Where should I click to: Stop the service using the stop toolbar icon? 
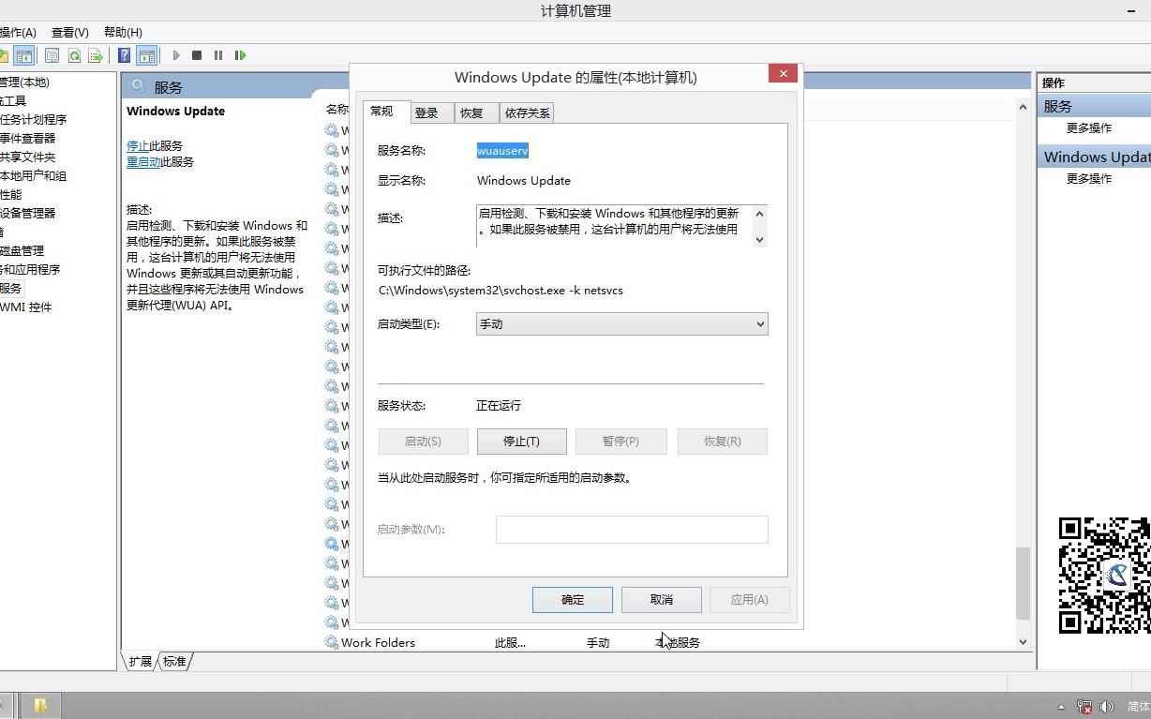[x=198, y=55]
